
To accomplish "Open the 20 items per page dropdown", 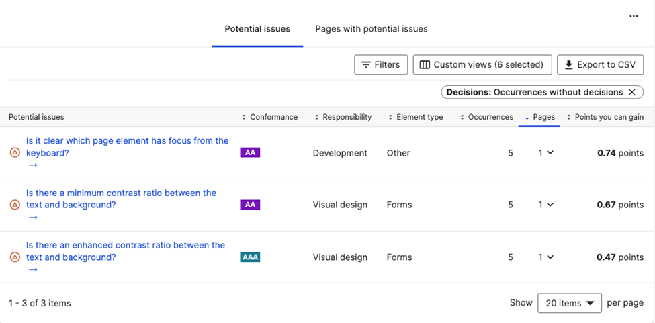I will click(570, 303).
